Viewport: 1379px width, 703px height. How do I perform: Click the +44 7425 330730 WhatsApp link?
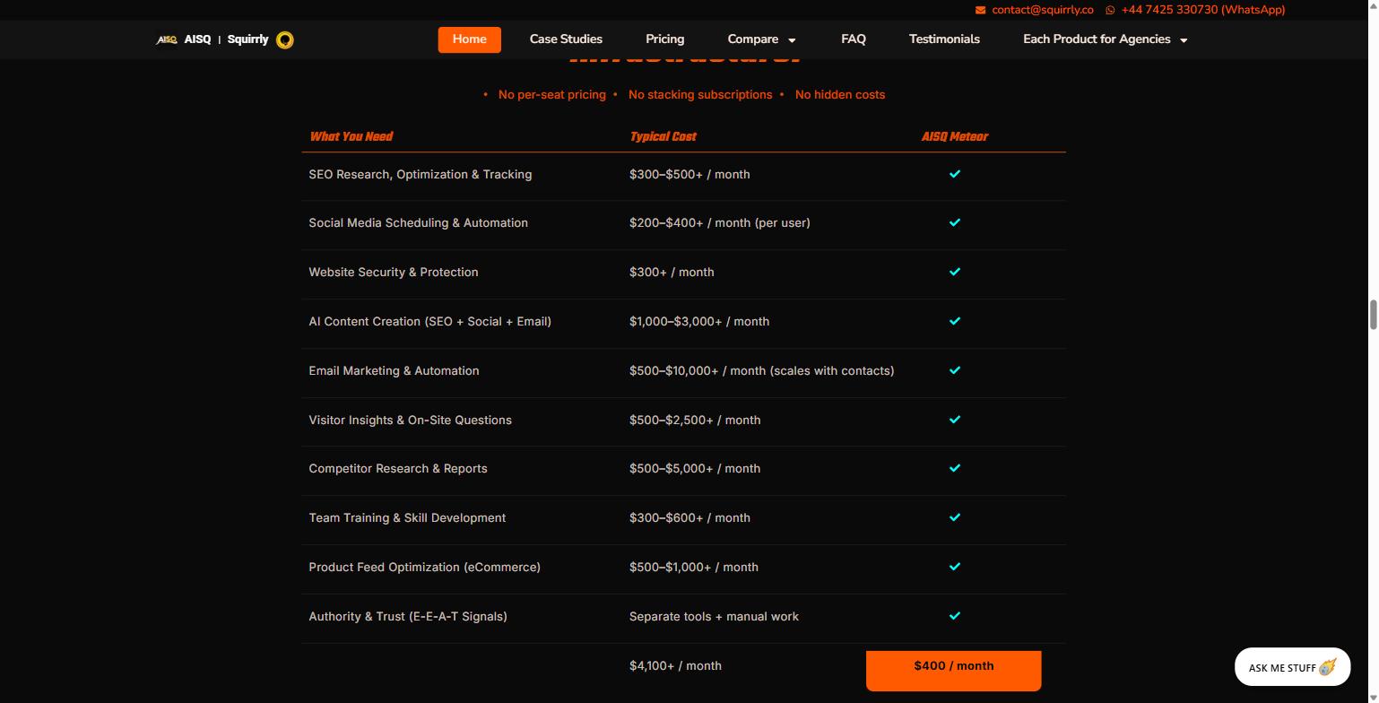pyautogui.click(x=1203, y=10)
